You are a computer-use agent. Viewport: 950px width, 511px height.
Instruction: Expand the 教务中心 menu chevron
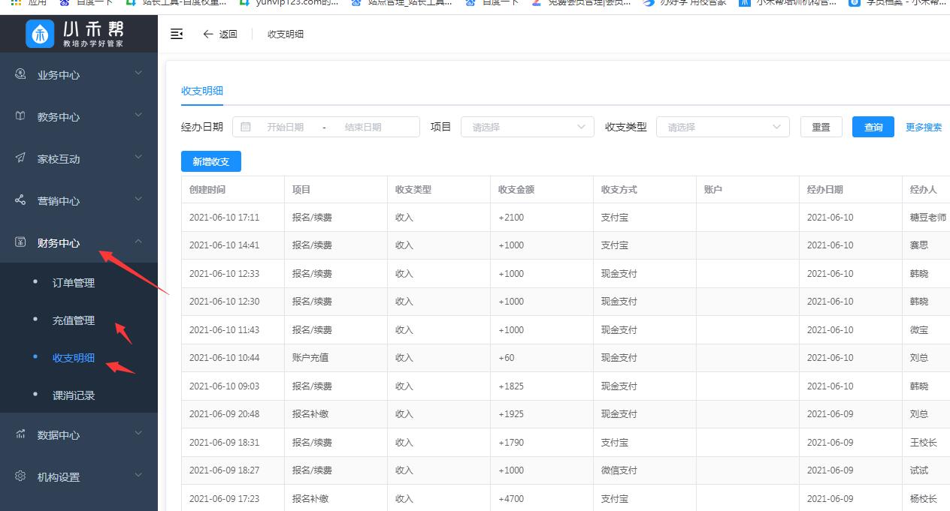click(138, 115)
